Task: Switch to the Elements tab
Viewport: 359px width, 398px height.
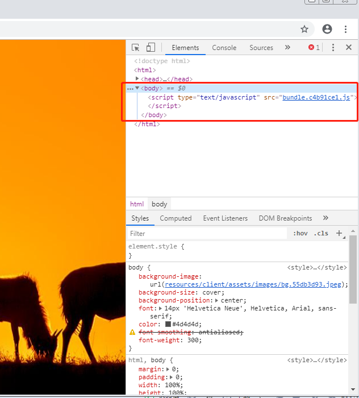Action: [185, 48]
